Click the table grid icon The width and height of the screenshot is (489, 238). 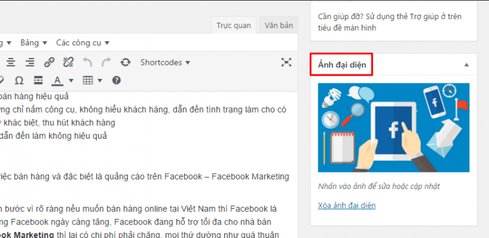tap(88, 80)
